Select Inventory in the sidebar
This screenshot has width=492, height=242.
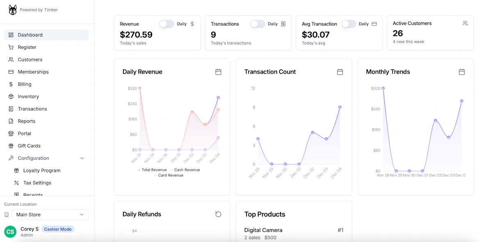coord(46,96)
